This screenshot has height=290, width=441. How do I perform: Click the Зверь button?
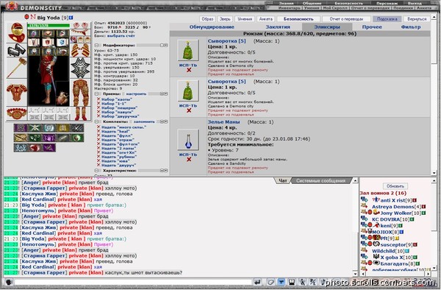click(x=225, y=19)
